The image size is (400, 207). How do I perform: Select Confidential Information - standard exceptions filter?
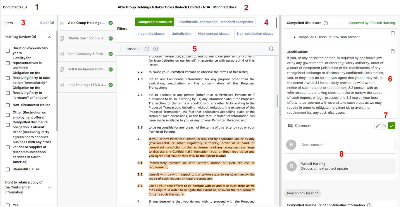click(216, 22)
